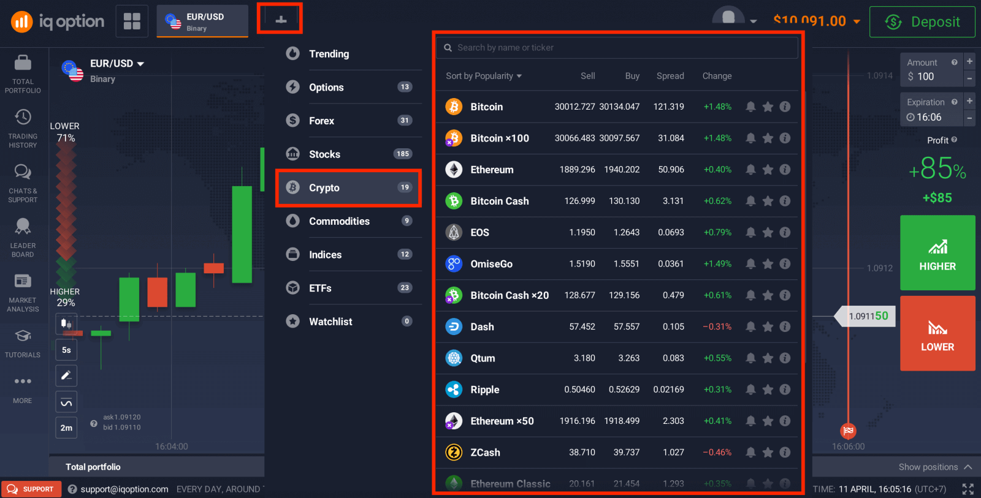Toggle alert bell for EOS
The height and width of the screenshot is (498, 981).
750,232
